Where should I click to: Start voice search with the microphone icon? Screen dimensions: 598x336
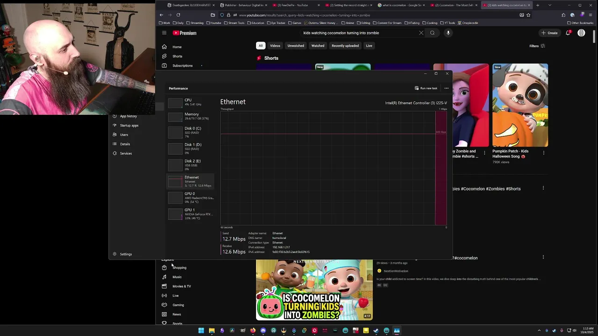coord(448,33)
